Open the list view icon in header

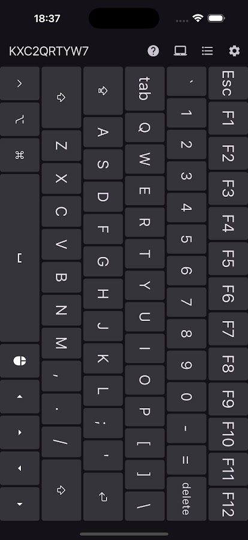[x=207, y=52]
